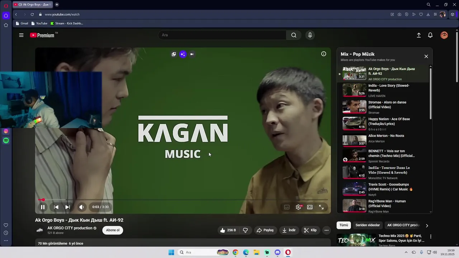Click the skip-forward overlay icon above video
Image resolution: width=459 pixels, height=258 pixels.
click(x=192, y=54)
